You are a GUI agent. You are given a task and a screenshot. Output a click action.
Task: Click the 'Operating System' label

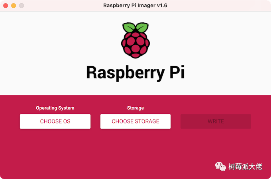[x=55, y=108]
